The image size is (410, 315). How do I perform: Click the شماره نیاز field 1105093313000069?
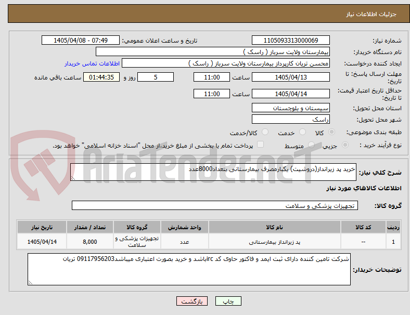(290, 40)
